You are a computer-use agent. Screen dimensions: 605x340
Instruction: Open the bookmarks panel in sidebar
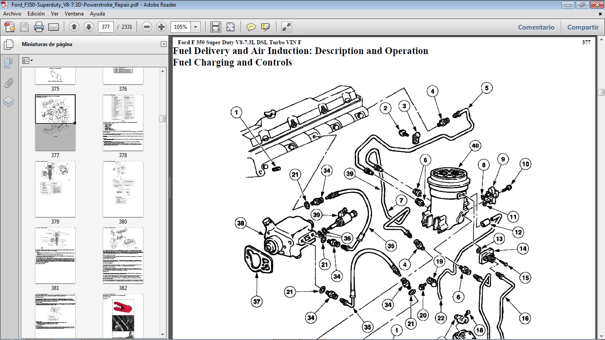click(8, 64)
